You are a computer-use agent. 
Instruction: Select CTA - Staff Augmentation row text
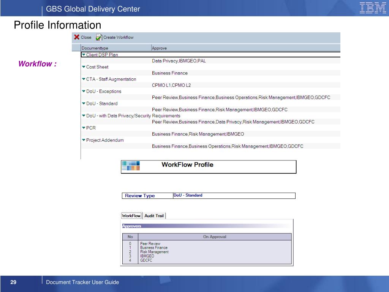click(111, 79)
